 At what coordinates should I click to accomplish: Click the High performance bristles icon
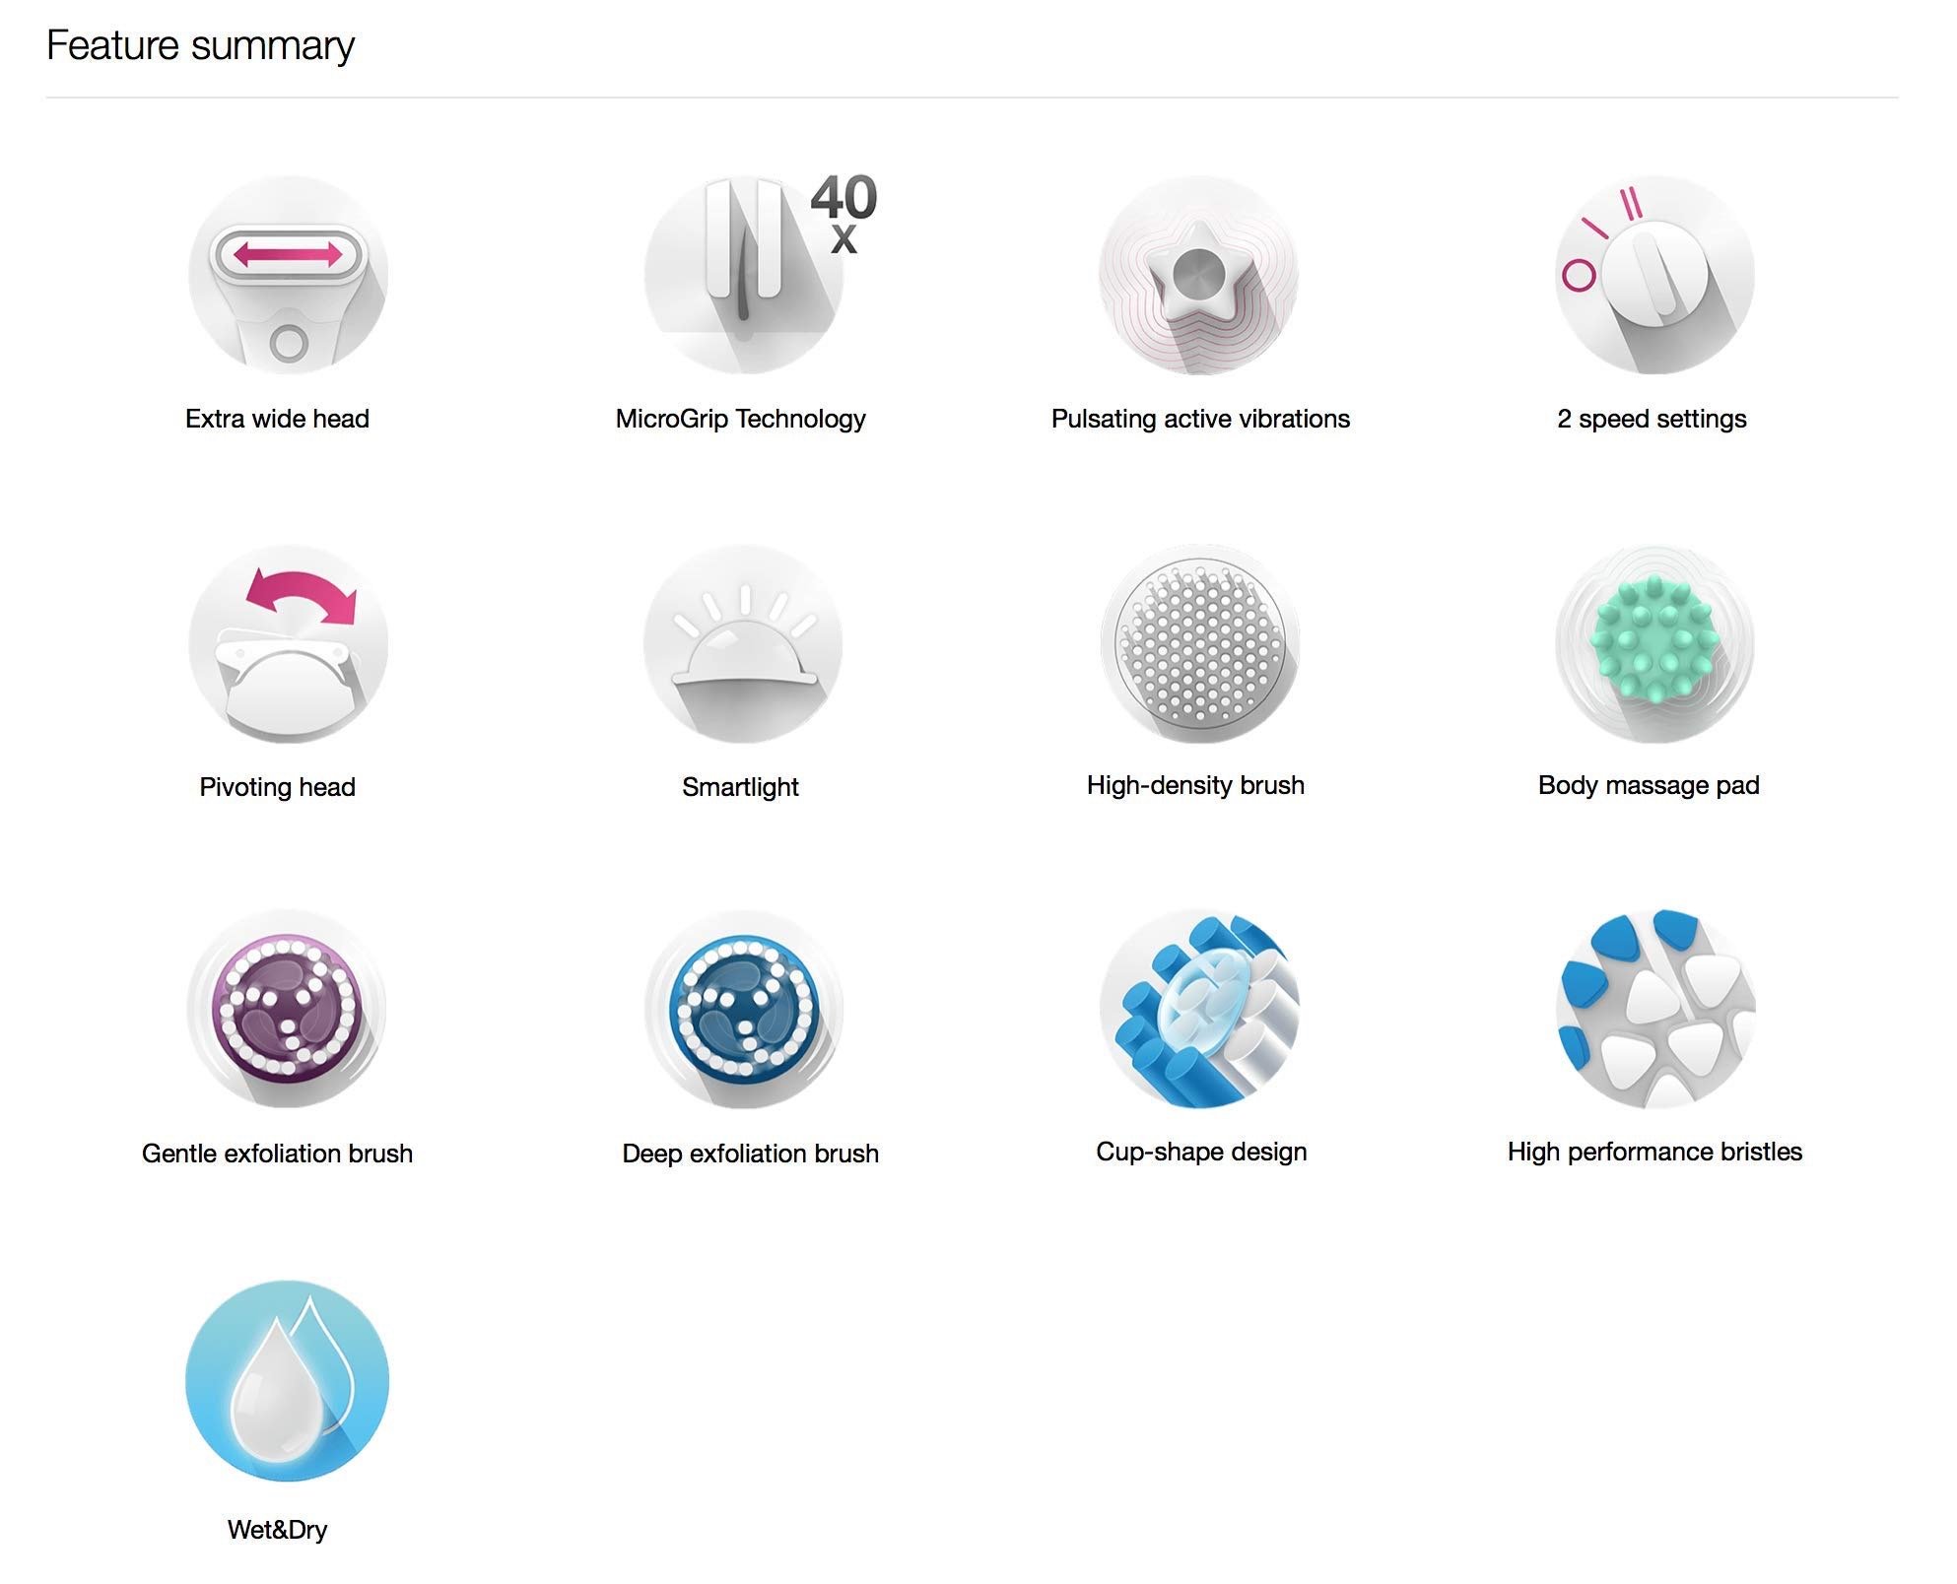tap(1655, 1008)
